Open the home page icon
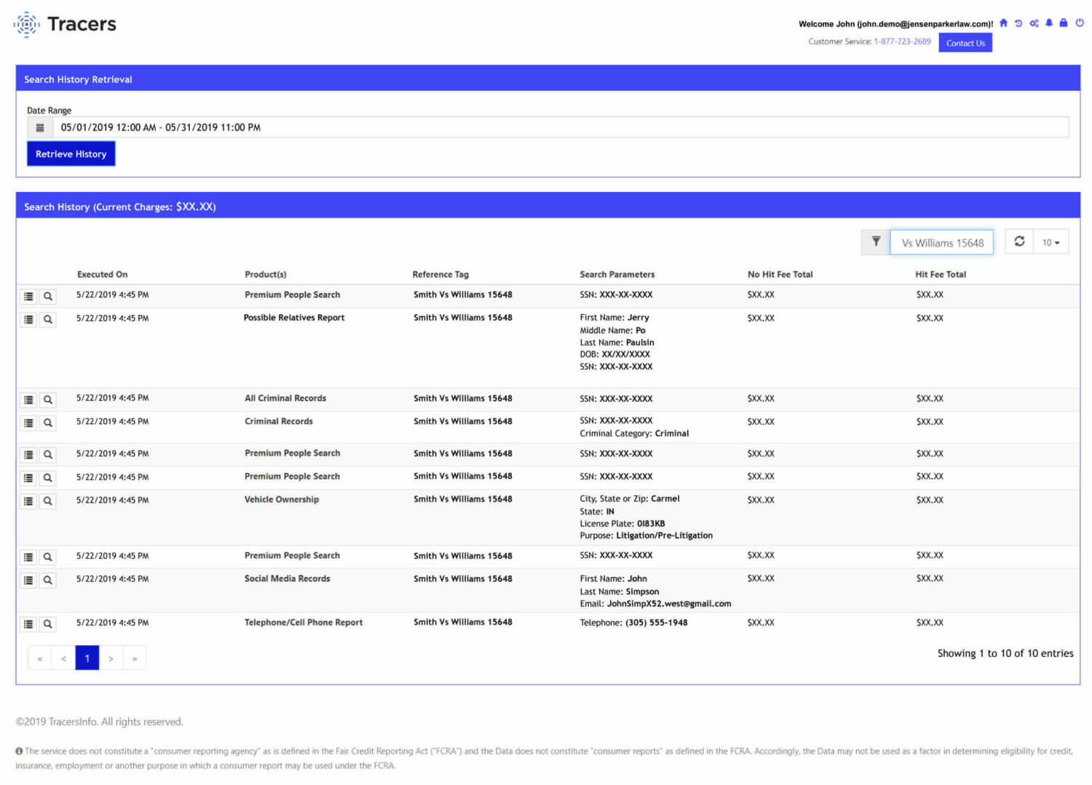This screenshot has width=1092, height=785. pyautogui.click(x=1003, y=23)
